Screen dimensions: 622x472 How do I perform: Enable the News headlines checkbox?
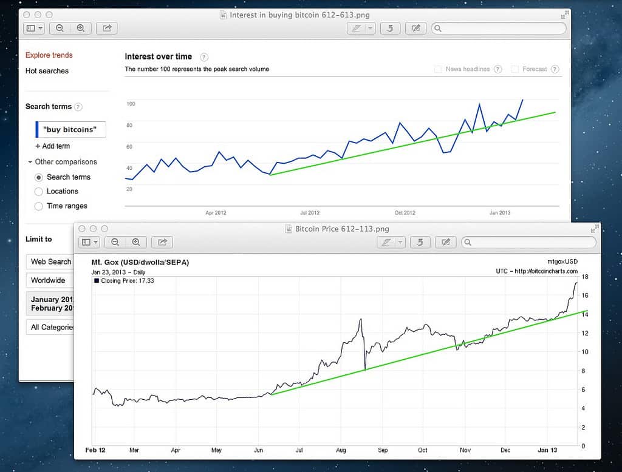click(x=438, y=69)
